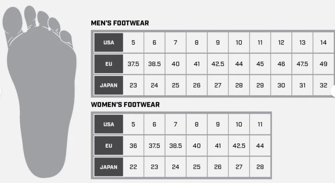Click the Men's Footwear heading
This screenshot has width=335, height=183.
[120, 23]
